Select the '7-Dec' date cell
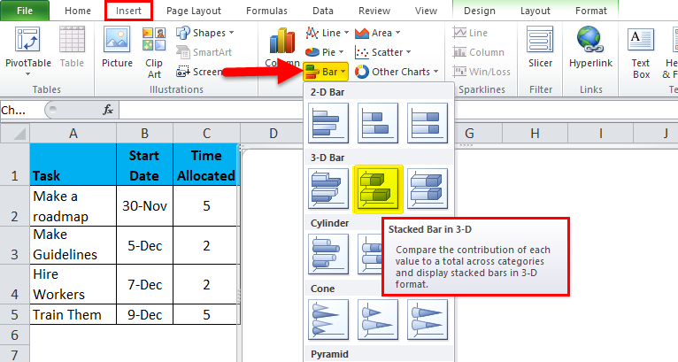The image size is (678, 362). tap(144, 284)
